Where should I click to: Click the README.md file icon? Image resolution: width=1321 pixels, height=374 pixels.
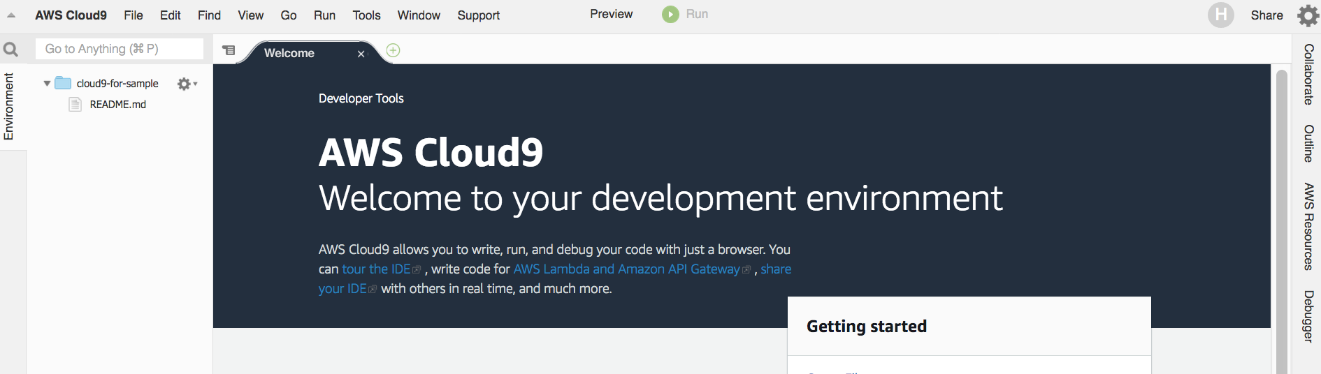(75, 105)
